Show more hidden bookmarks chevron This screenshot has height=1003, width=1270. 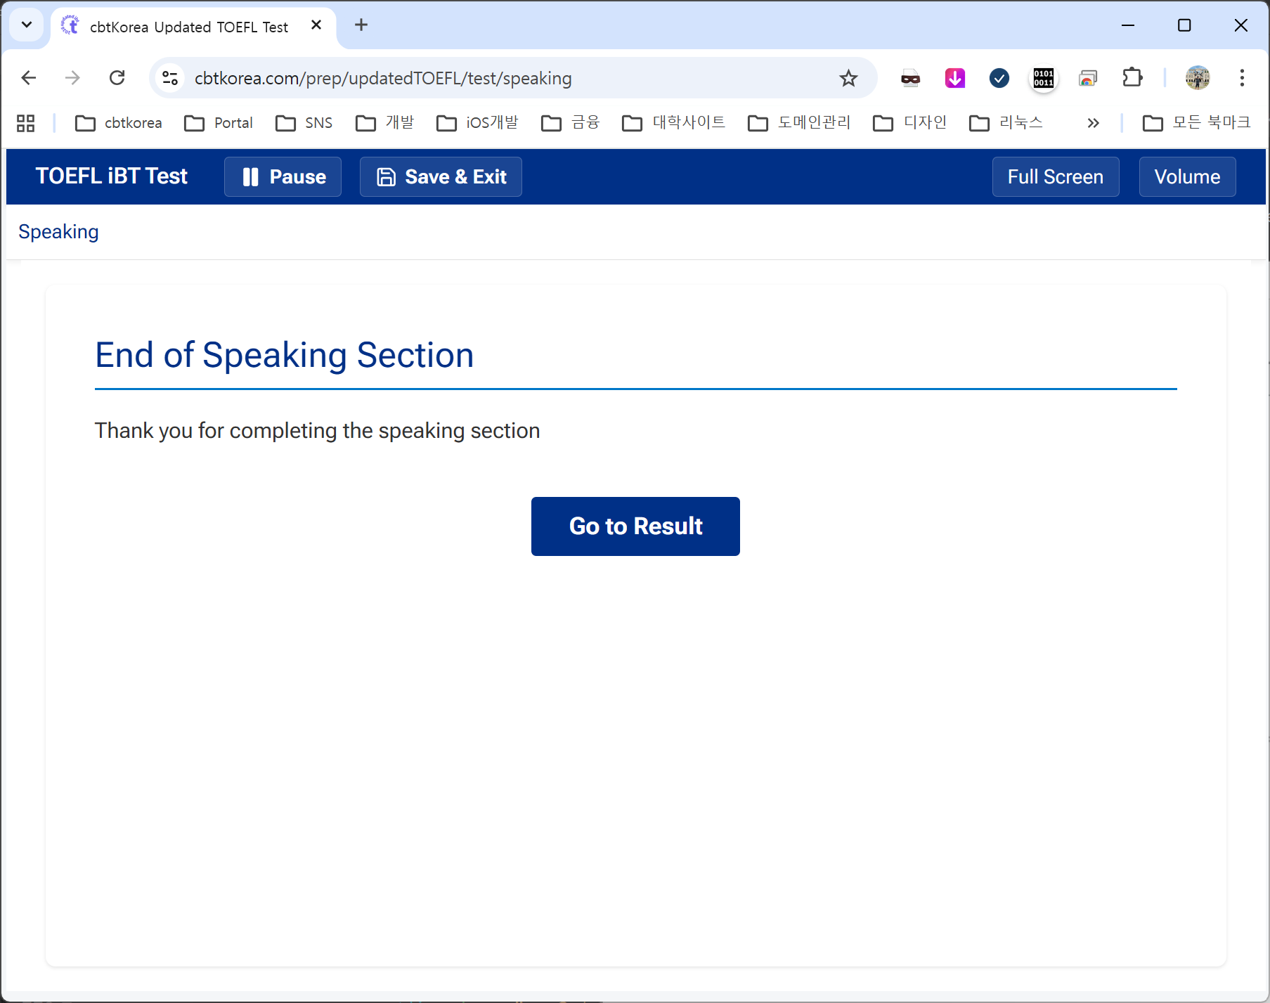[x=1092, y=123]
